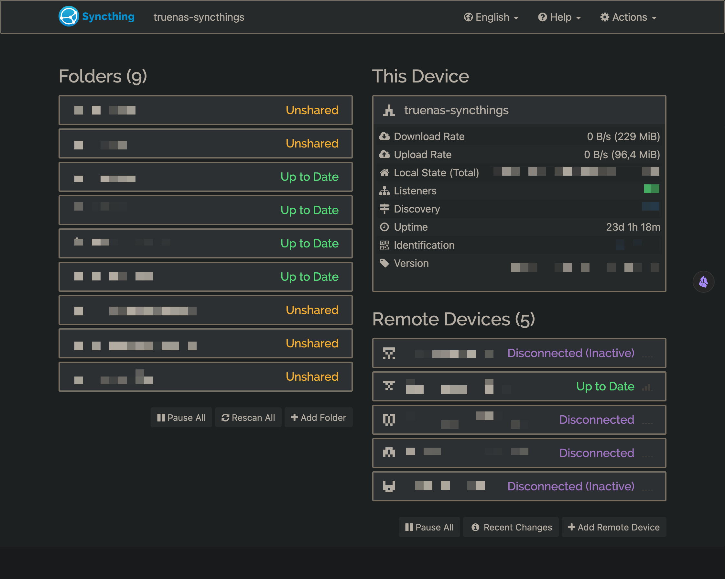
Task: Click the Syncthing logo icon
Action: pyautogui.click(x=68, y=16)
